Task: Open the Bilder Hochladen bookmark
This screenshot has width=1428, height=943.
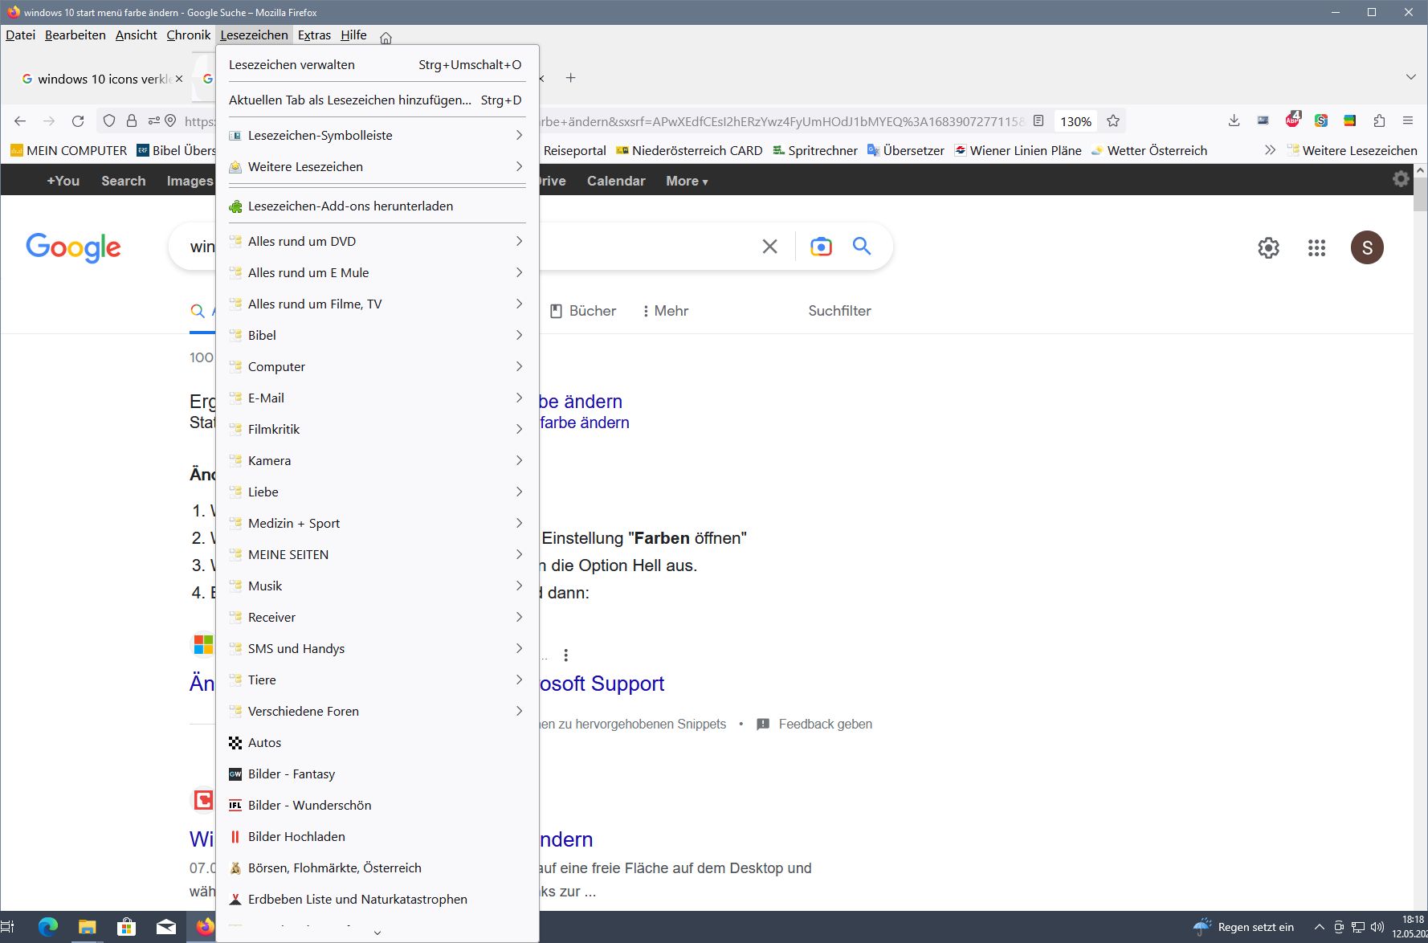Action: 296,837
